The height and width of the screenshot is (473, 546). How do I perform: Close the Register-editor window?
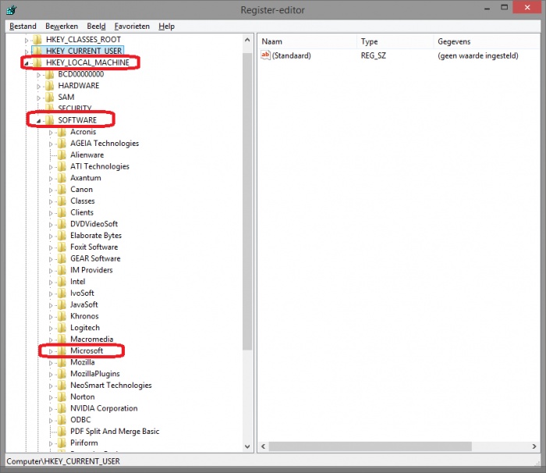click(527, 8)
